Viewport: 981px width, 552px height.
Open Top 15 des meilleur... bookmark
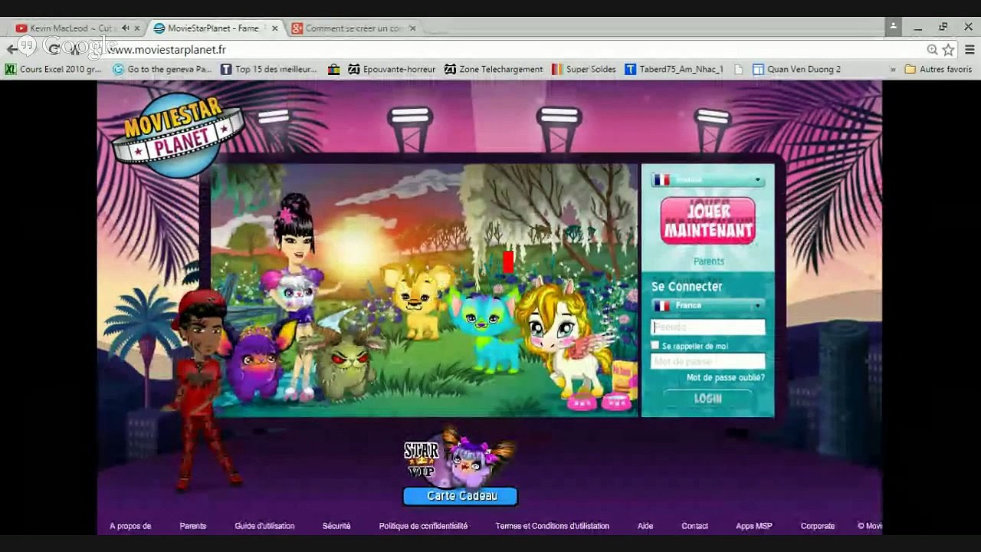(x=268, y=69)
